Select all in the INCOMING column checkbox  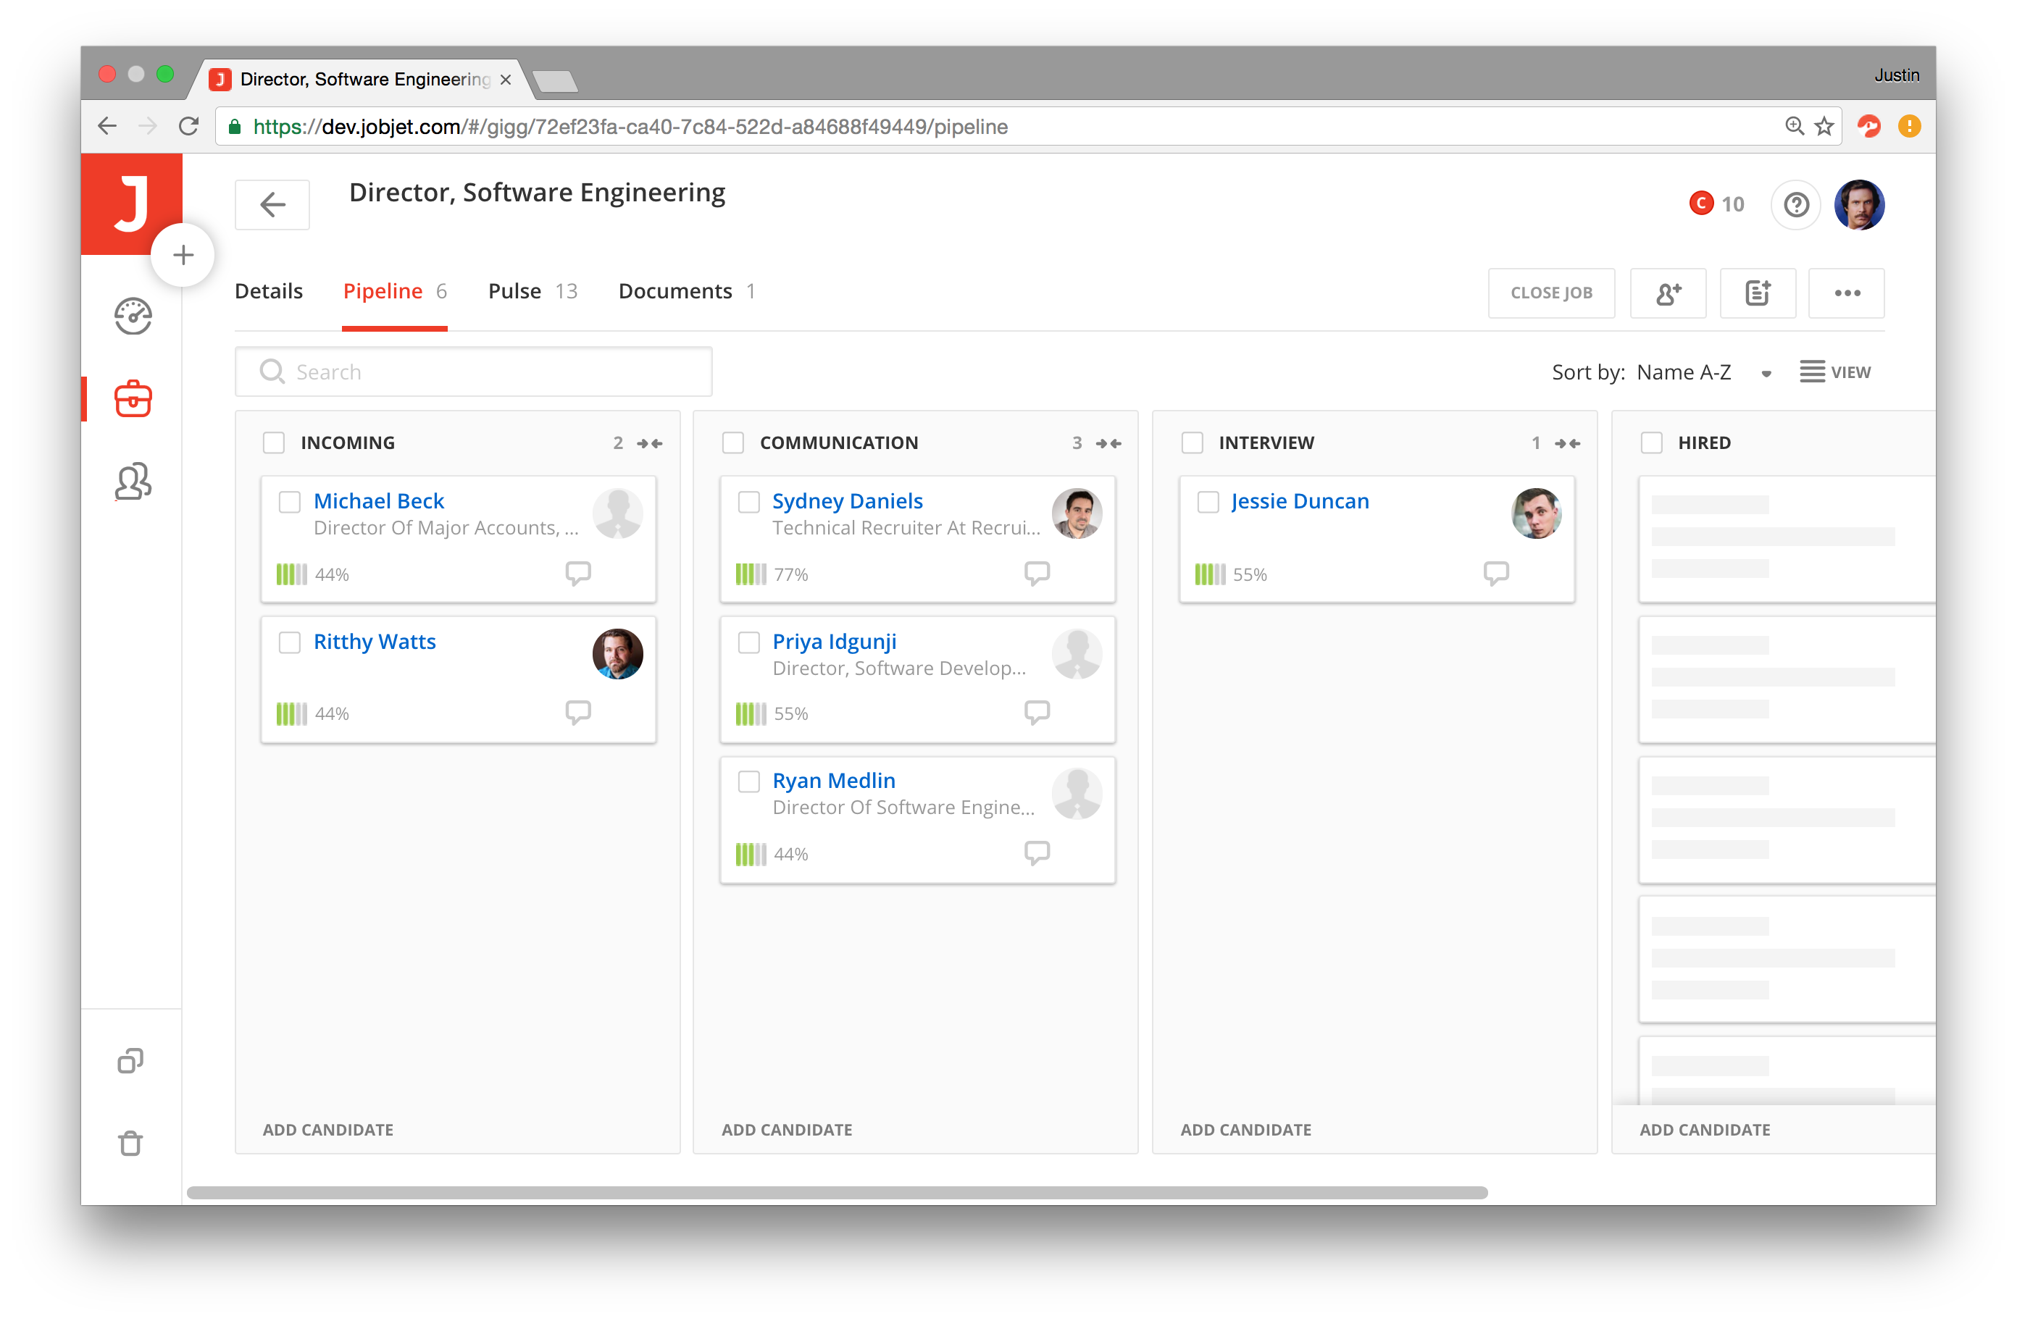coord(274,443)
